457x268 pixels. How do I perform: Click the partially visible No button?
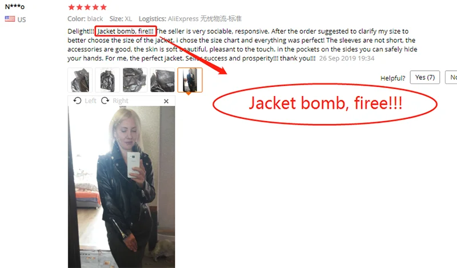pyautogui.click(x=451, y=77)
